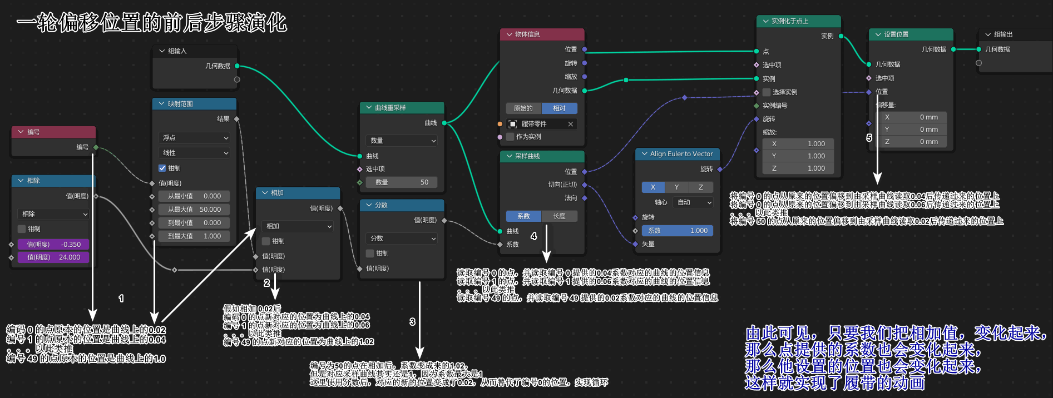Select the X axis button in Align Euler

coord(653,187)
